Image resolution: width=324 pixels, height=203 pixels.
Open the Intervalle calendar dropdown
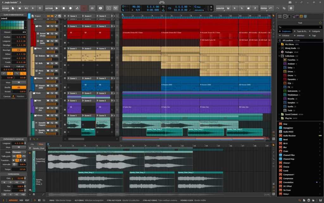tap(14, 165)
